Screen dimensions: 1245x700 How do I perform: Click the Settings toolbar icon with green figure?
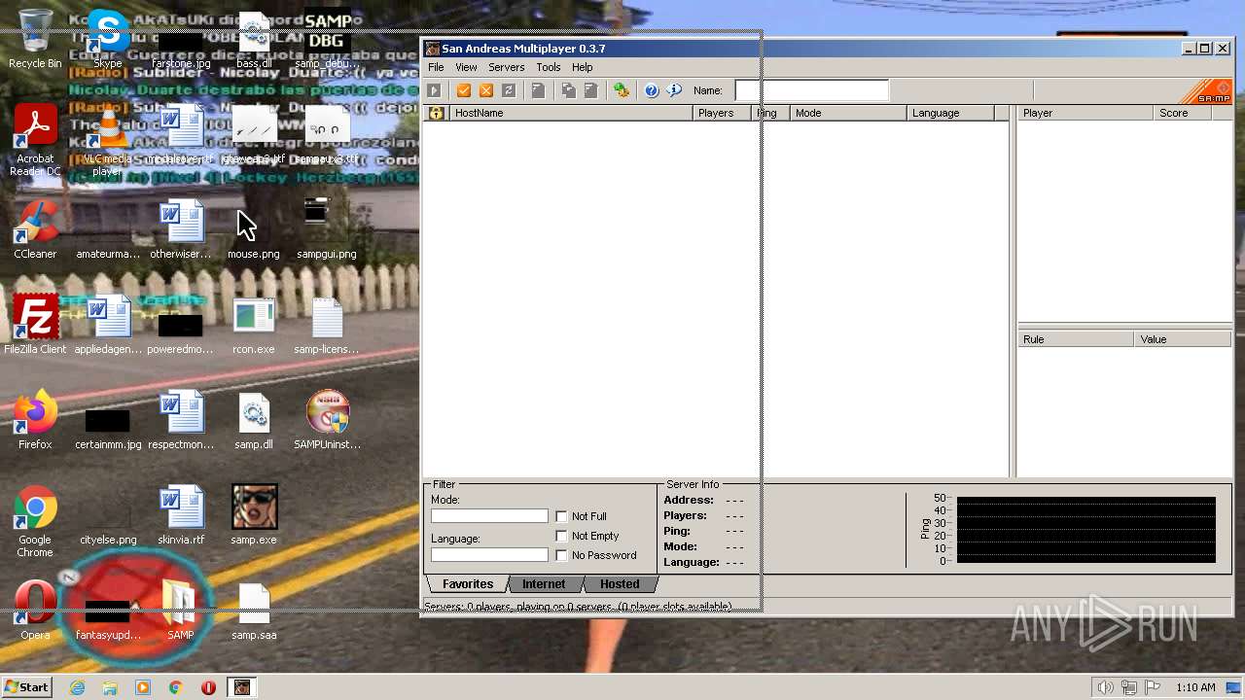coord(622,90)
